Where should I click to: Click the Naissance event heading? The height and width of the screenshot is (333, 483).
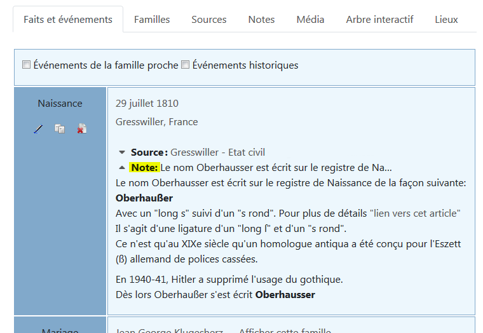point(60,104)
